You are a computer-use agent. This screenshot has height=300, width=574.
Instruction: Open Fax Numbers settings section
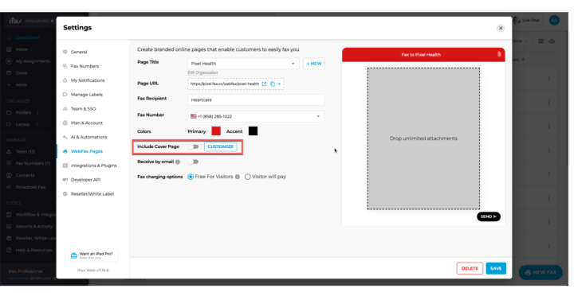pos(85,66)
